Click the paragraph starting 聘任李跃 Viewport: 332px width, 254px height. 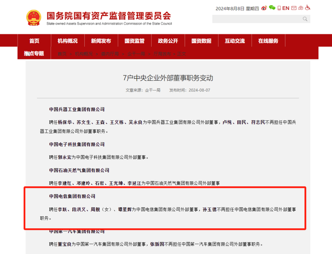point(168,214)
